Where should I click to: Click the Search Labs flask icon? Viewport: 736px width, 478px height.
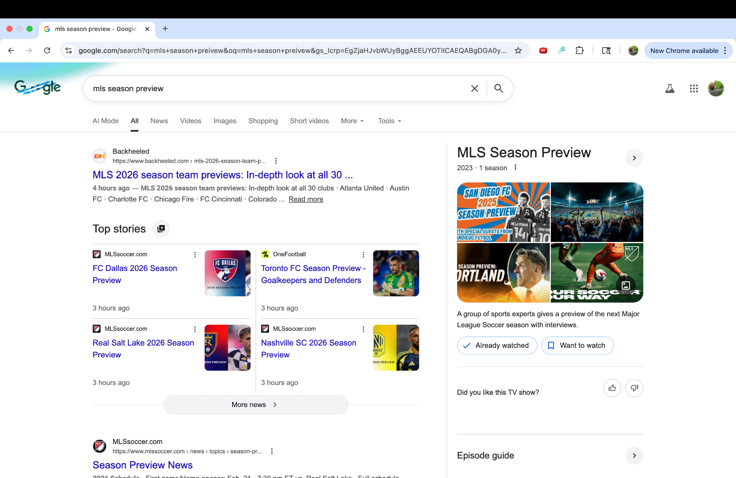(670, 89)
